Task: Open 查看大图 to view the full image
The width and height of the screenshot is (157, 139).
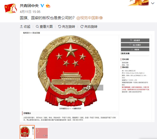Action: click(x=44, y=27)
